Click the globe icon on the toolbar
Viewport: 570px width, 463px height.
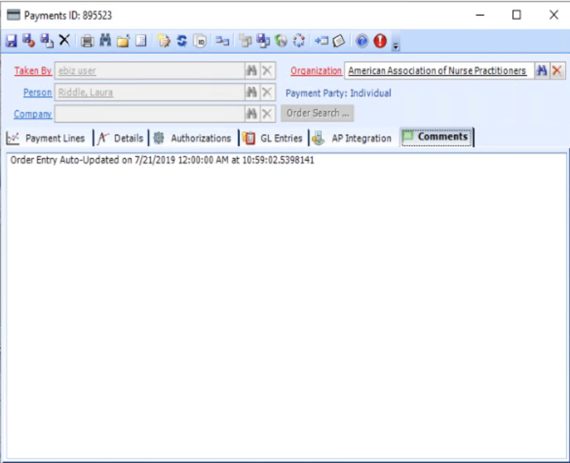point(281,41)
